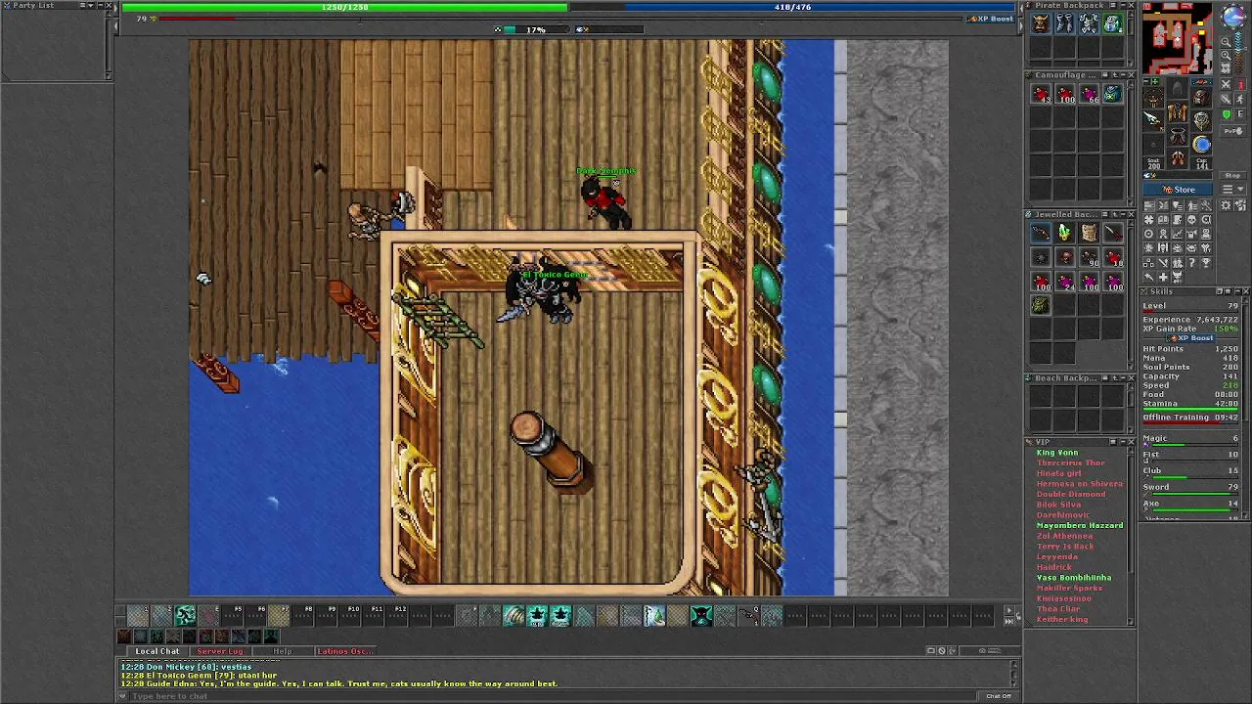Image resolution: width=1252 pixels, height=704 pixels.
Task: Toggle the crossed swords offensive stance
Action: pos(1227,84)
